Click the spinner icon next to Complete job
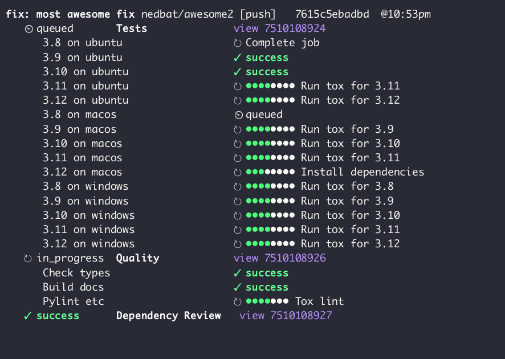 238,43
